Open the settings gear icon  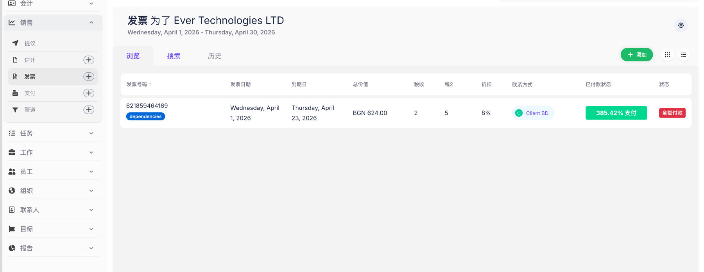(x=681, y=25)
